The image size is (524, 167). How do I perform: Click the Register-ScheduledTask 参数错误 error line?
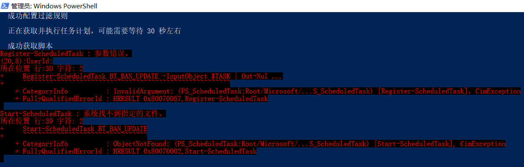click(66, 53)
